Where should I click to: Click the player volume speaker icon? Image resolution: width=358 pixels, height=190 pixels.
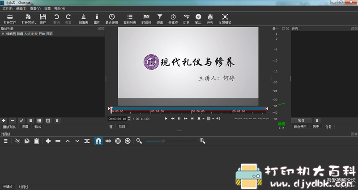[x=218, y=119]
